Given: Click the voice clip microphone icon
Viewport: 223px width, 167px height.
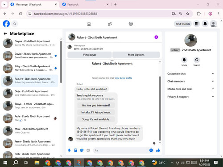Looking at the screenshot, I should click(69, 150).
